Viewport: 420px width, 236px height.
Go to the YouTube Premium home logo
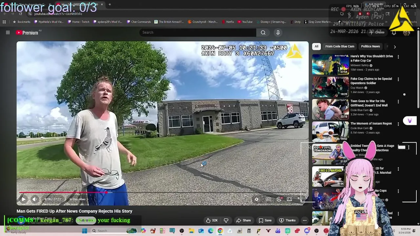(x=27, y=32)
